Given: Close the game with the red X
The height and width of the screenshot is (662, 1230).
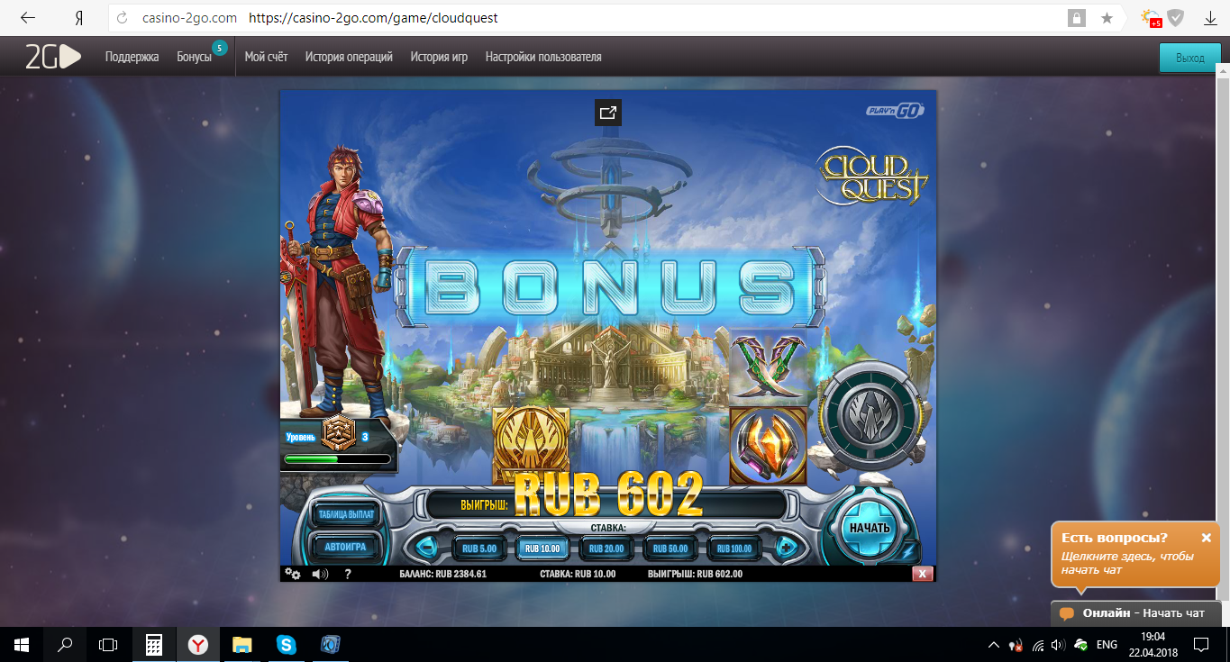Looking at the screenshot, I should tap(922, 573).
